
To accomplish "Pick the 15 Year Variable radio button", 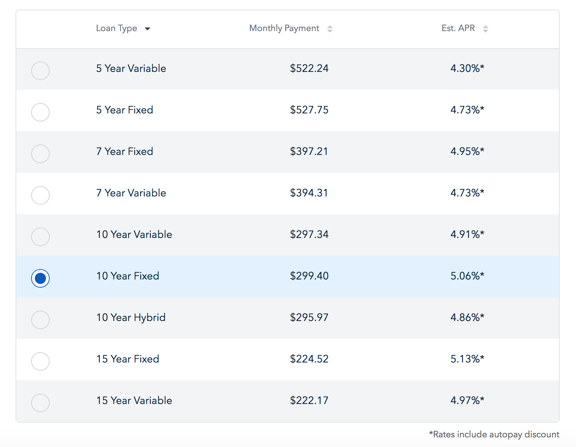I will [40, 403].
